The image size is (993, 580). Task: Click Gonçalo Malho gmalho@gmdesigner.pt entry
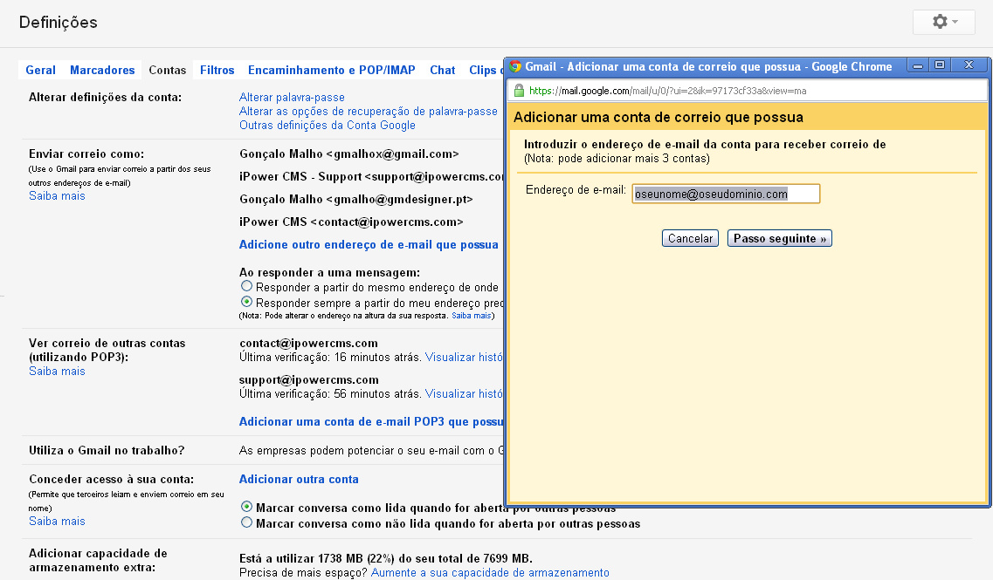point(356,199)
